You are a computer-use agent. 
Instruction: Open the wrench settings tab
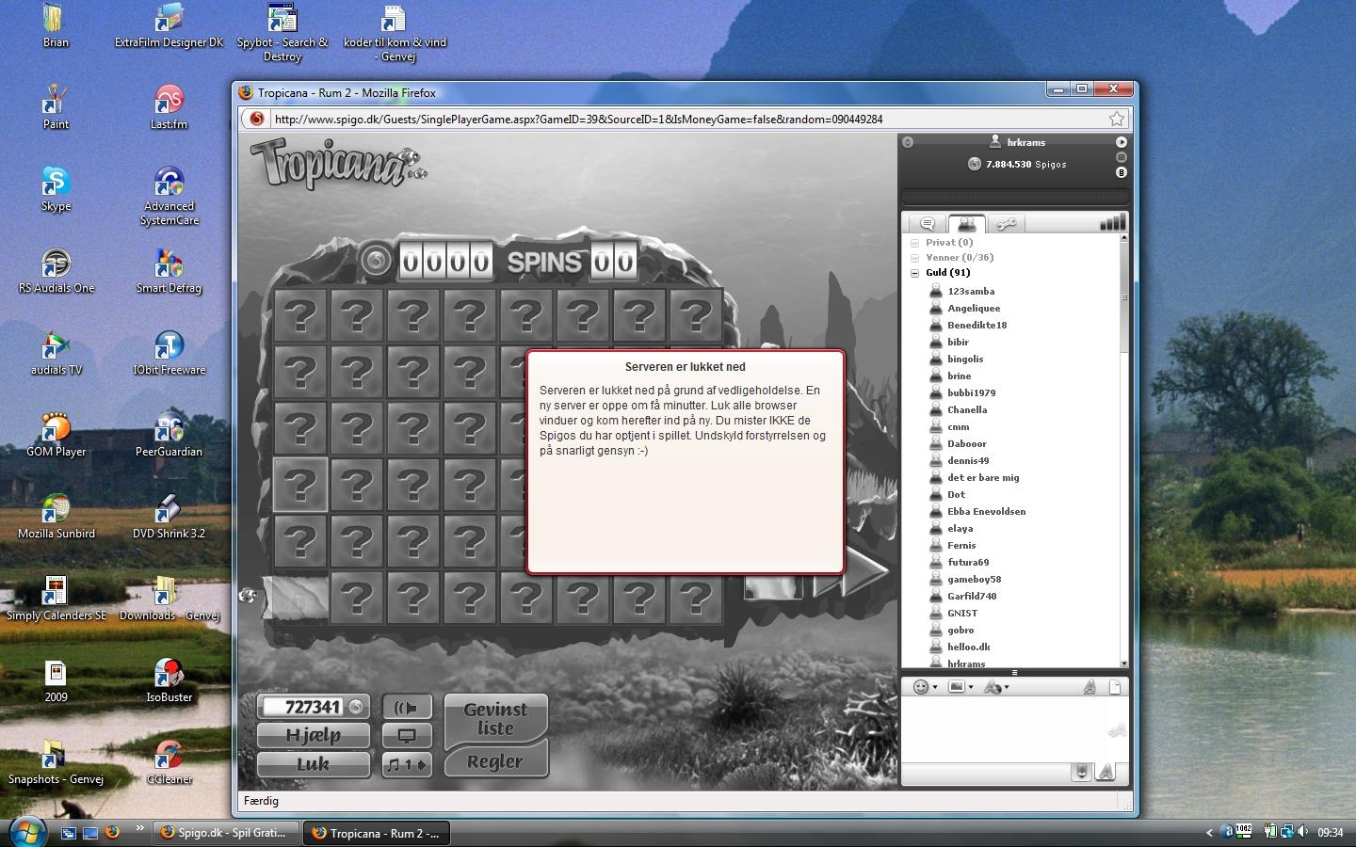point(1006,223)
